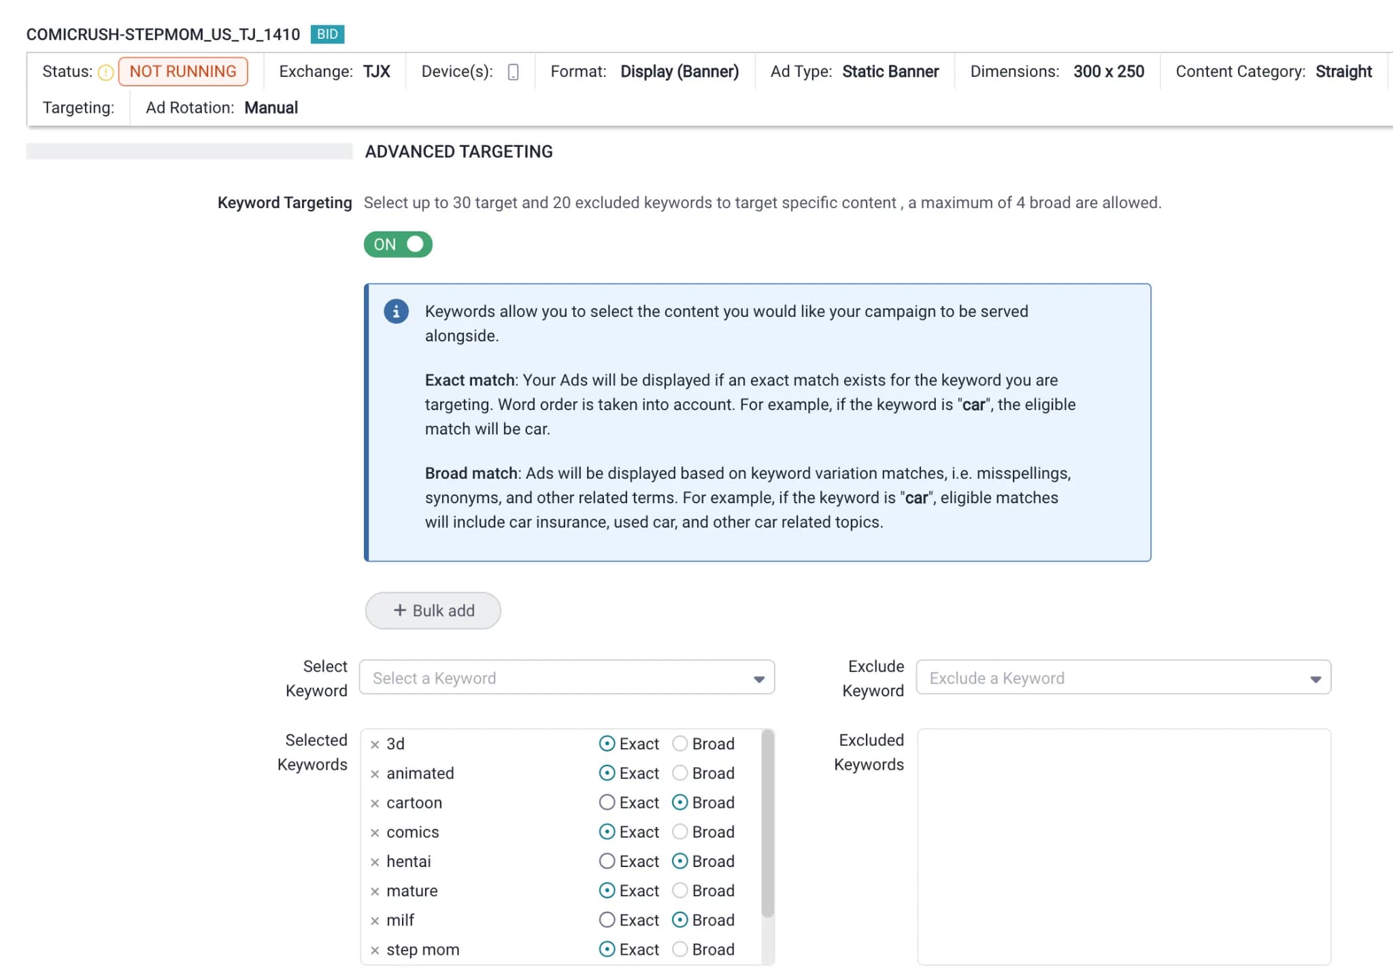This screenshot has width=1393, height=969.
Task: Set animated keyword to Broad match
Action: tap(679, 772)
